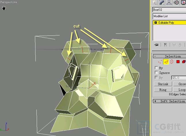Click the Shrink selection button
This screenshot has width=186, height=136.
click(163, 84)
